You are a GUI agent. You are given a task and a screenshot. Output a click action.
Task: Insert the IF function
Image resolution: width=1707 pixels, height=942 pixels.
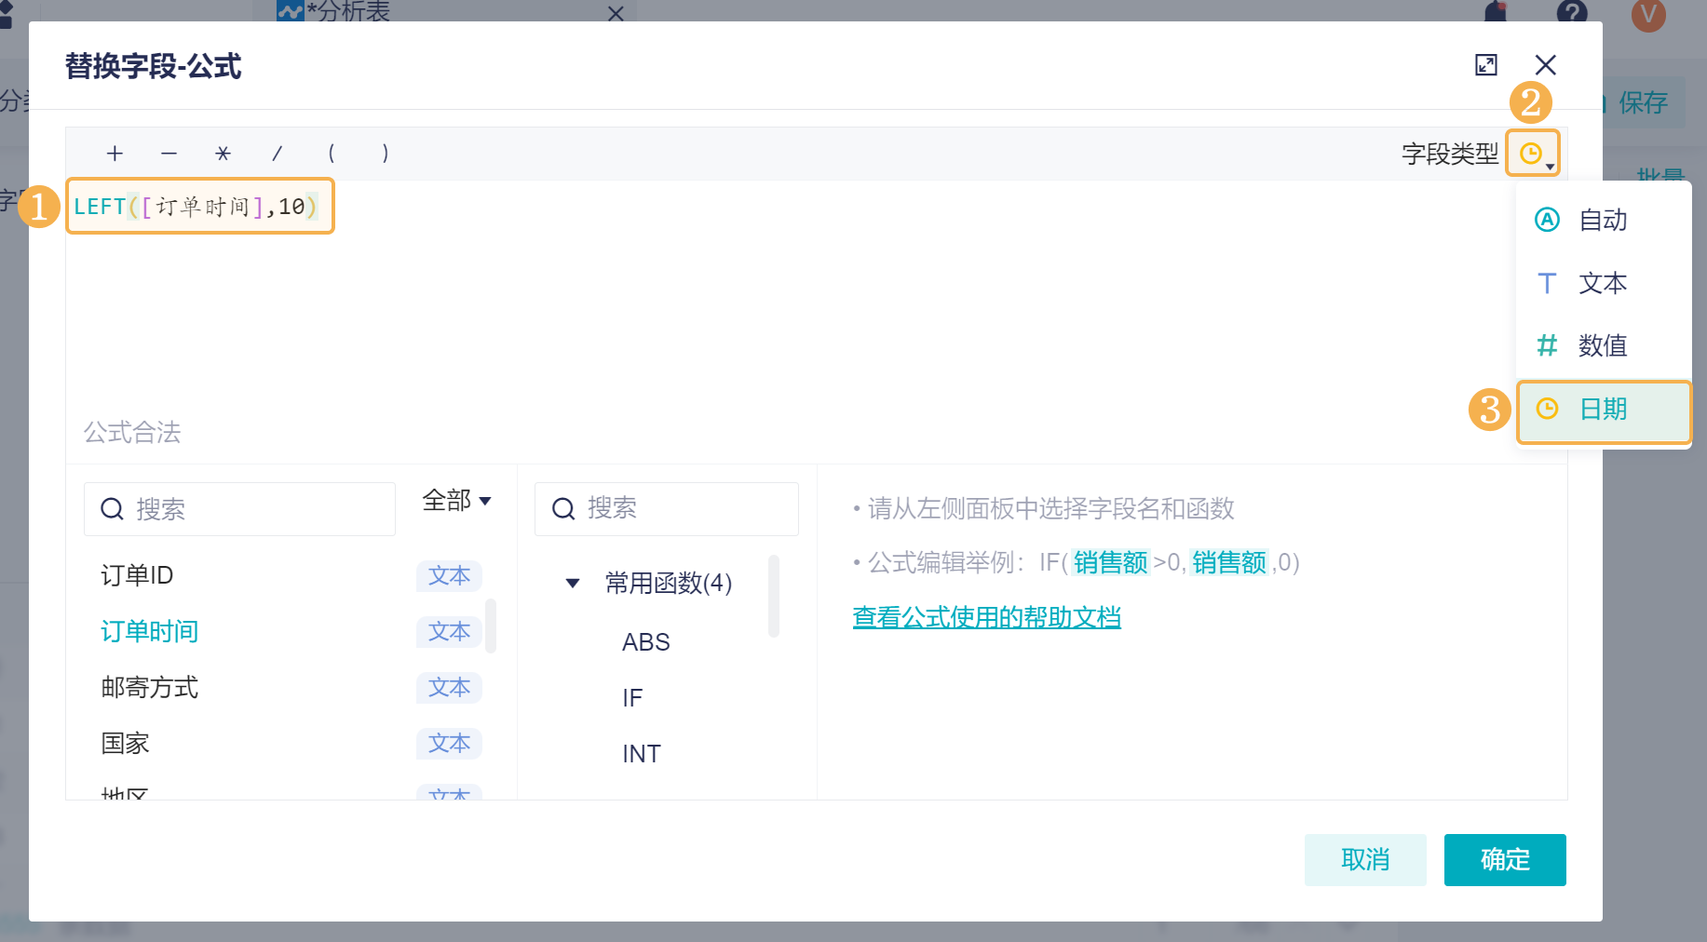632,698
